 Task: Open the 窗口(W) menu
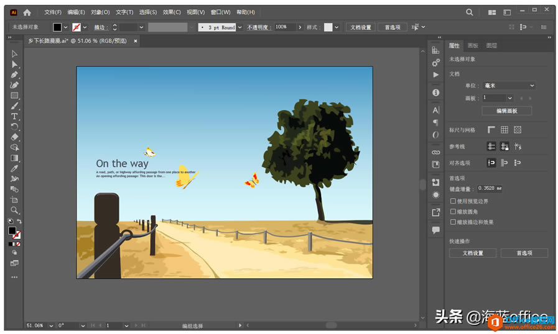pos(220,12)
